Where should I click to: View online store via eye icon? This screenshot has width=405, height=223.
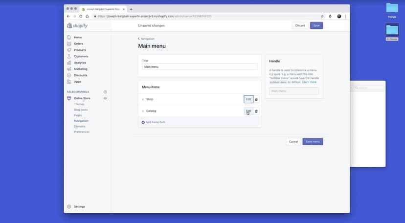105,98
